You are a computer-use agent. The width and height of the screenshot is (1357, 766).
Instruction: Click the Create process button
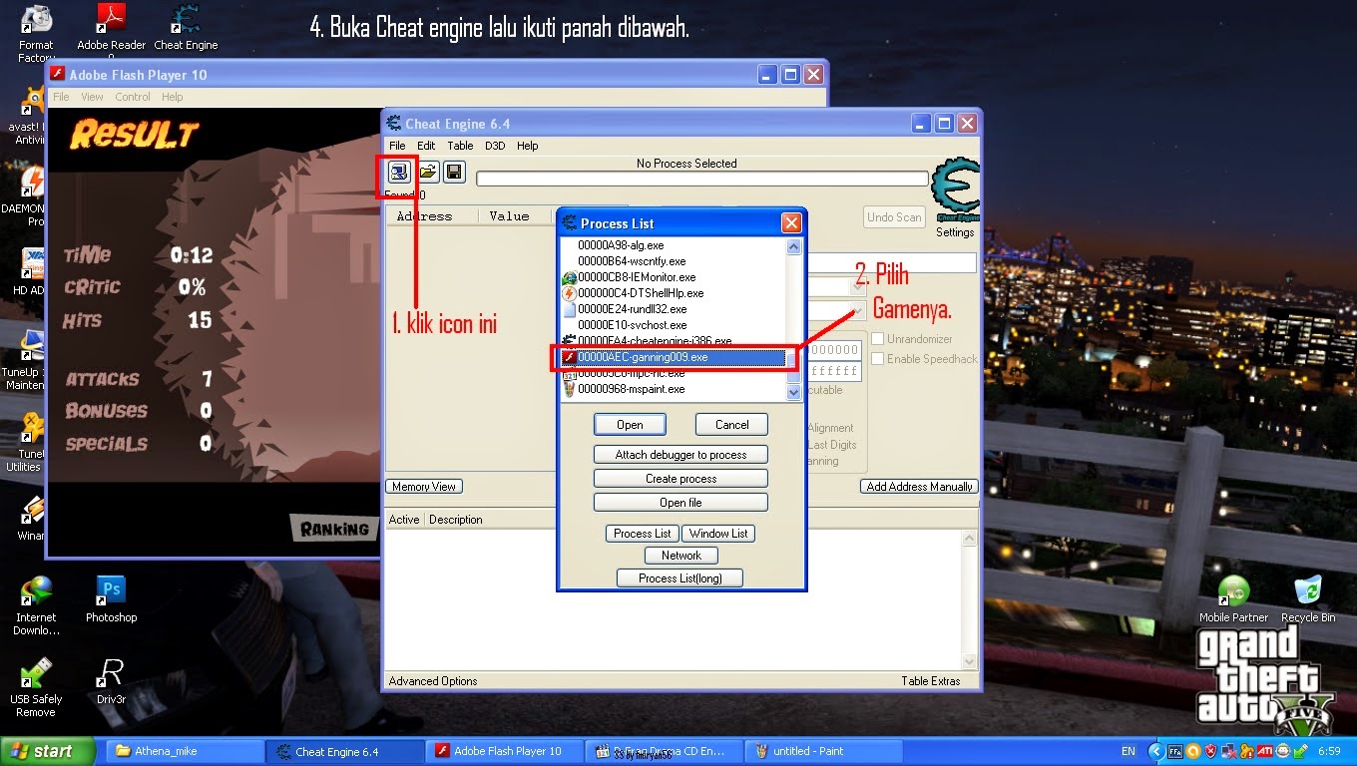(680, 479)
